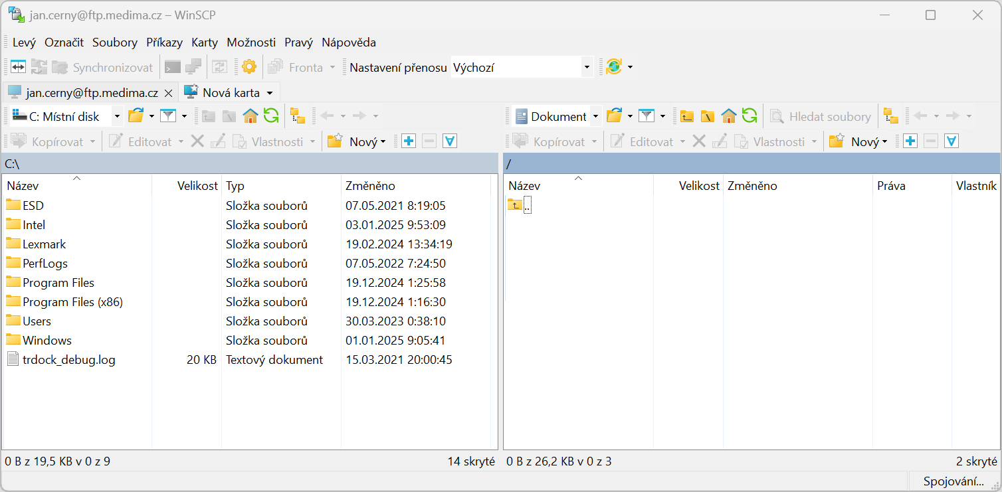Click left panel open directory folder icon
The height and width of the screenshot is (492, 1002).
tap(136, 116)
